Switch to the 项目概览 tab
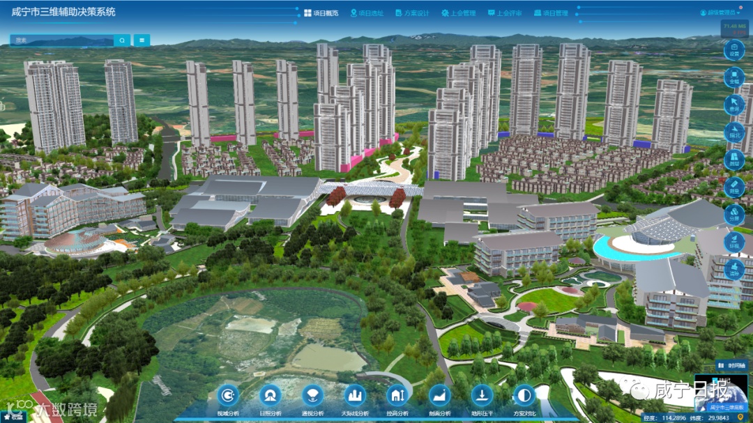The image size is (753, 423). pos(321,13)
